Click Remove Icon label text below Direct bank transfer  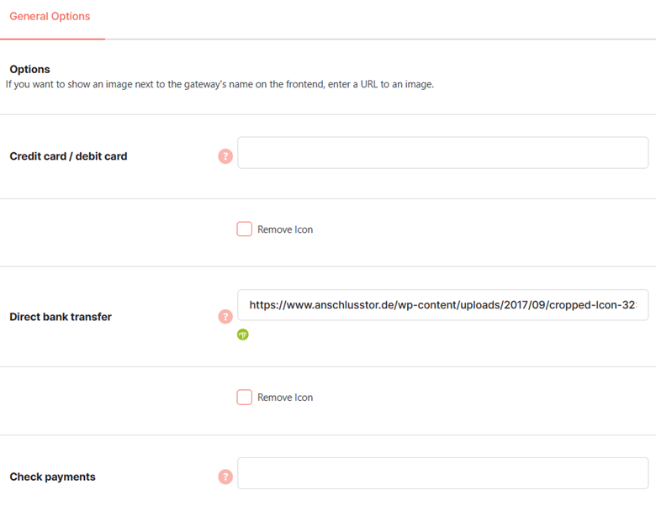(x=285, y=398)
